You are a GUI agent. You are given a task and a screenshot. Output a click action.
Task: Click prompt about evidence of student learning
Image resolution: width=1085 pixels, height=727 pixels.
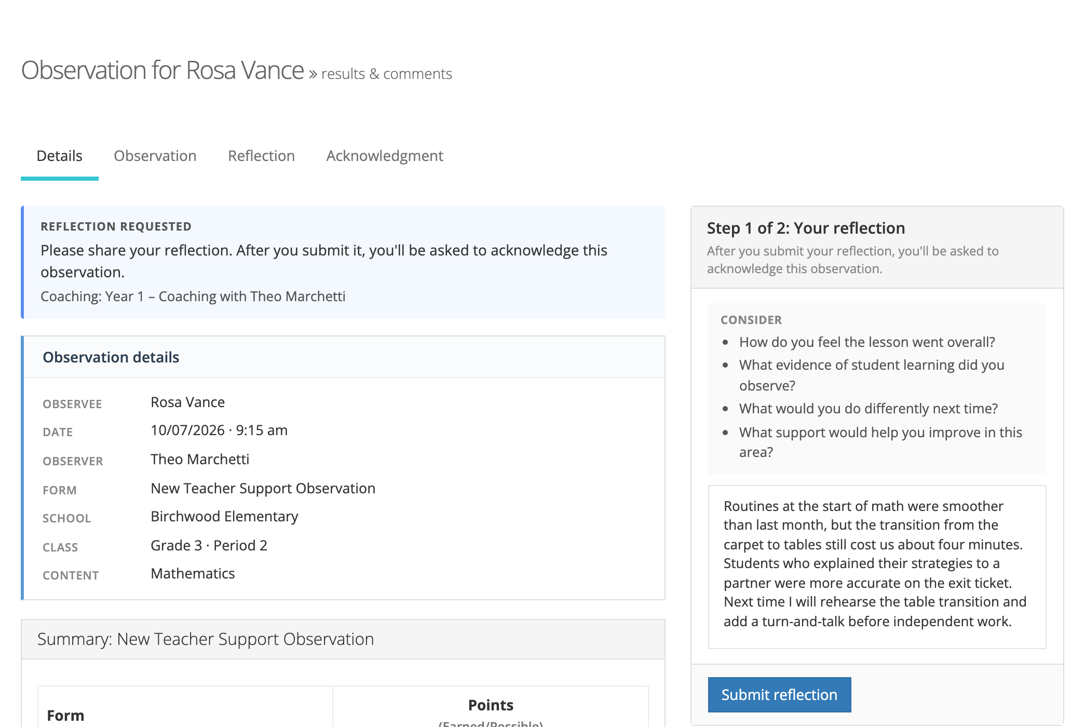pyautogui.click(x=872, y=375)
